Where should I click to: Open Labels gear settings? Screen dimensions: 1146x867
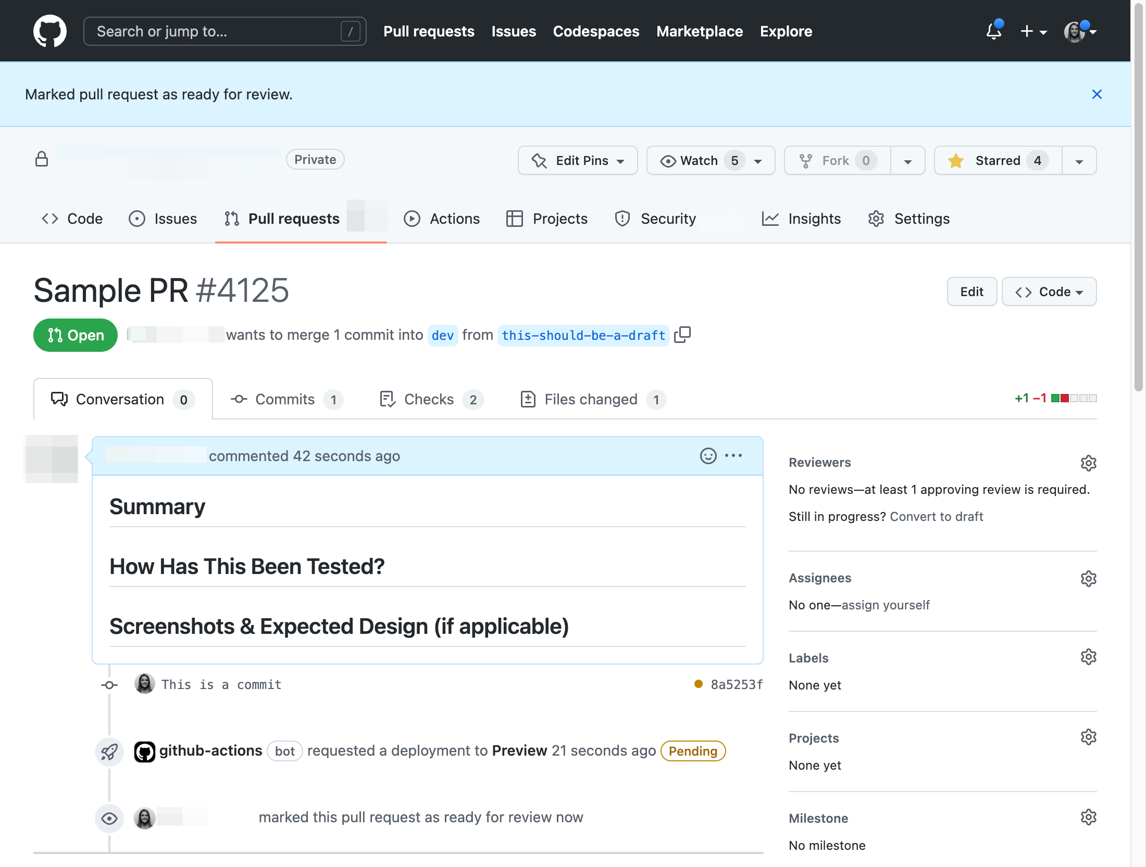(1088, 657)
